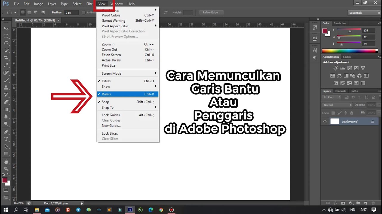Open the Normal blend mode dropdown
The height and width of the screenshot is (214, 382).
pyautogui.click(x=337, y=105)
